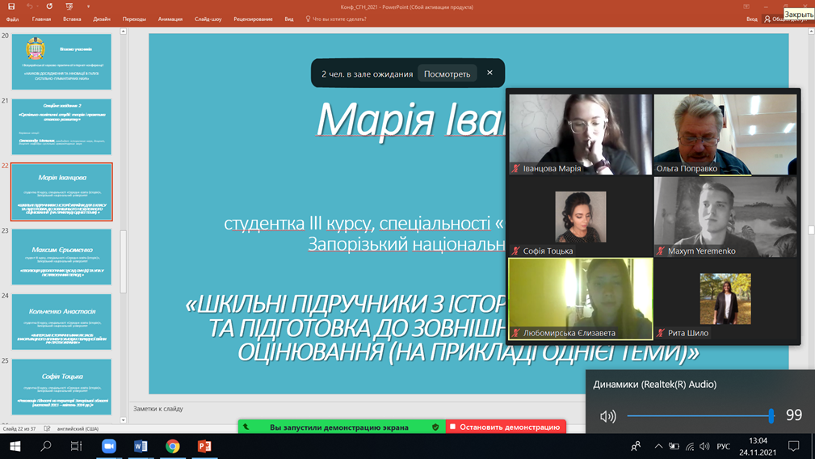This screenshot has height=459, width=815.
Task: Open the Windows Start menu
Action: tap(15, 446)
